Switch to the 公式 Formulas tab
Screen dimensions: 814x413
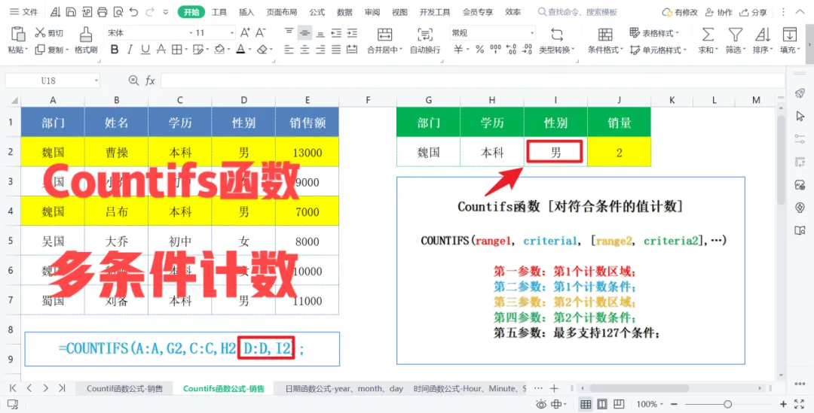point(317,12)
